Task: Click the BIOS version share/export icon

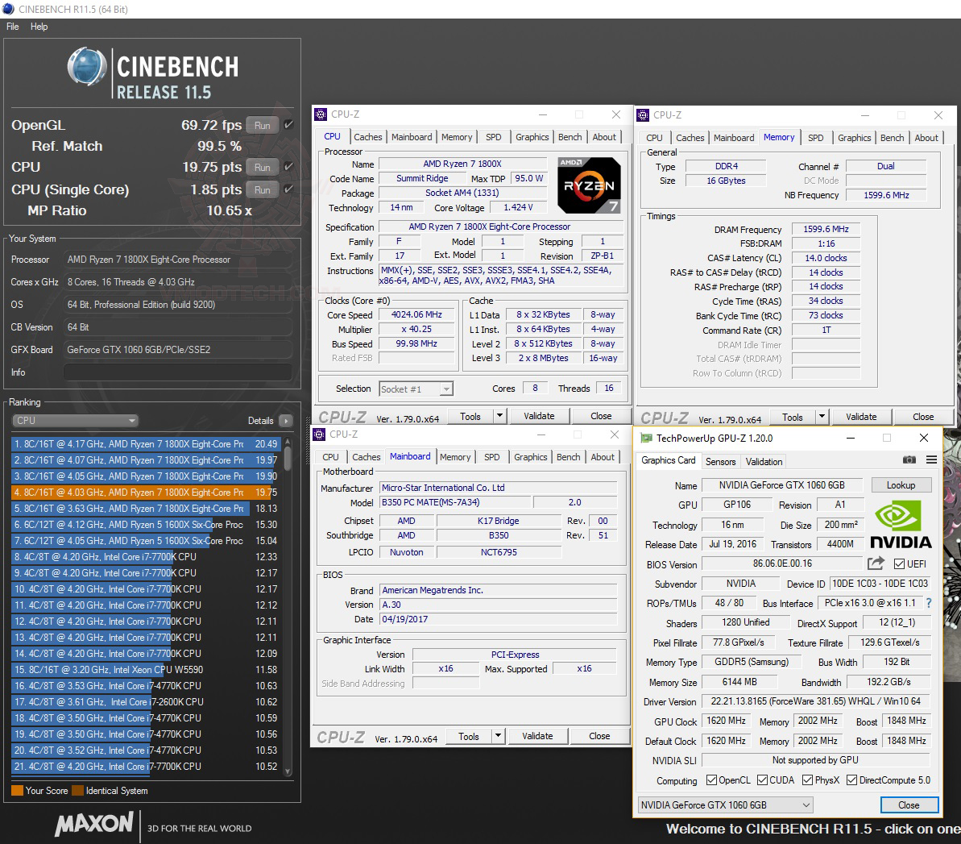Action: [876, 563]
